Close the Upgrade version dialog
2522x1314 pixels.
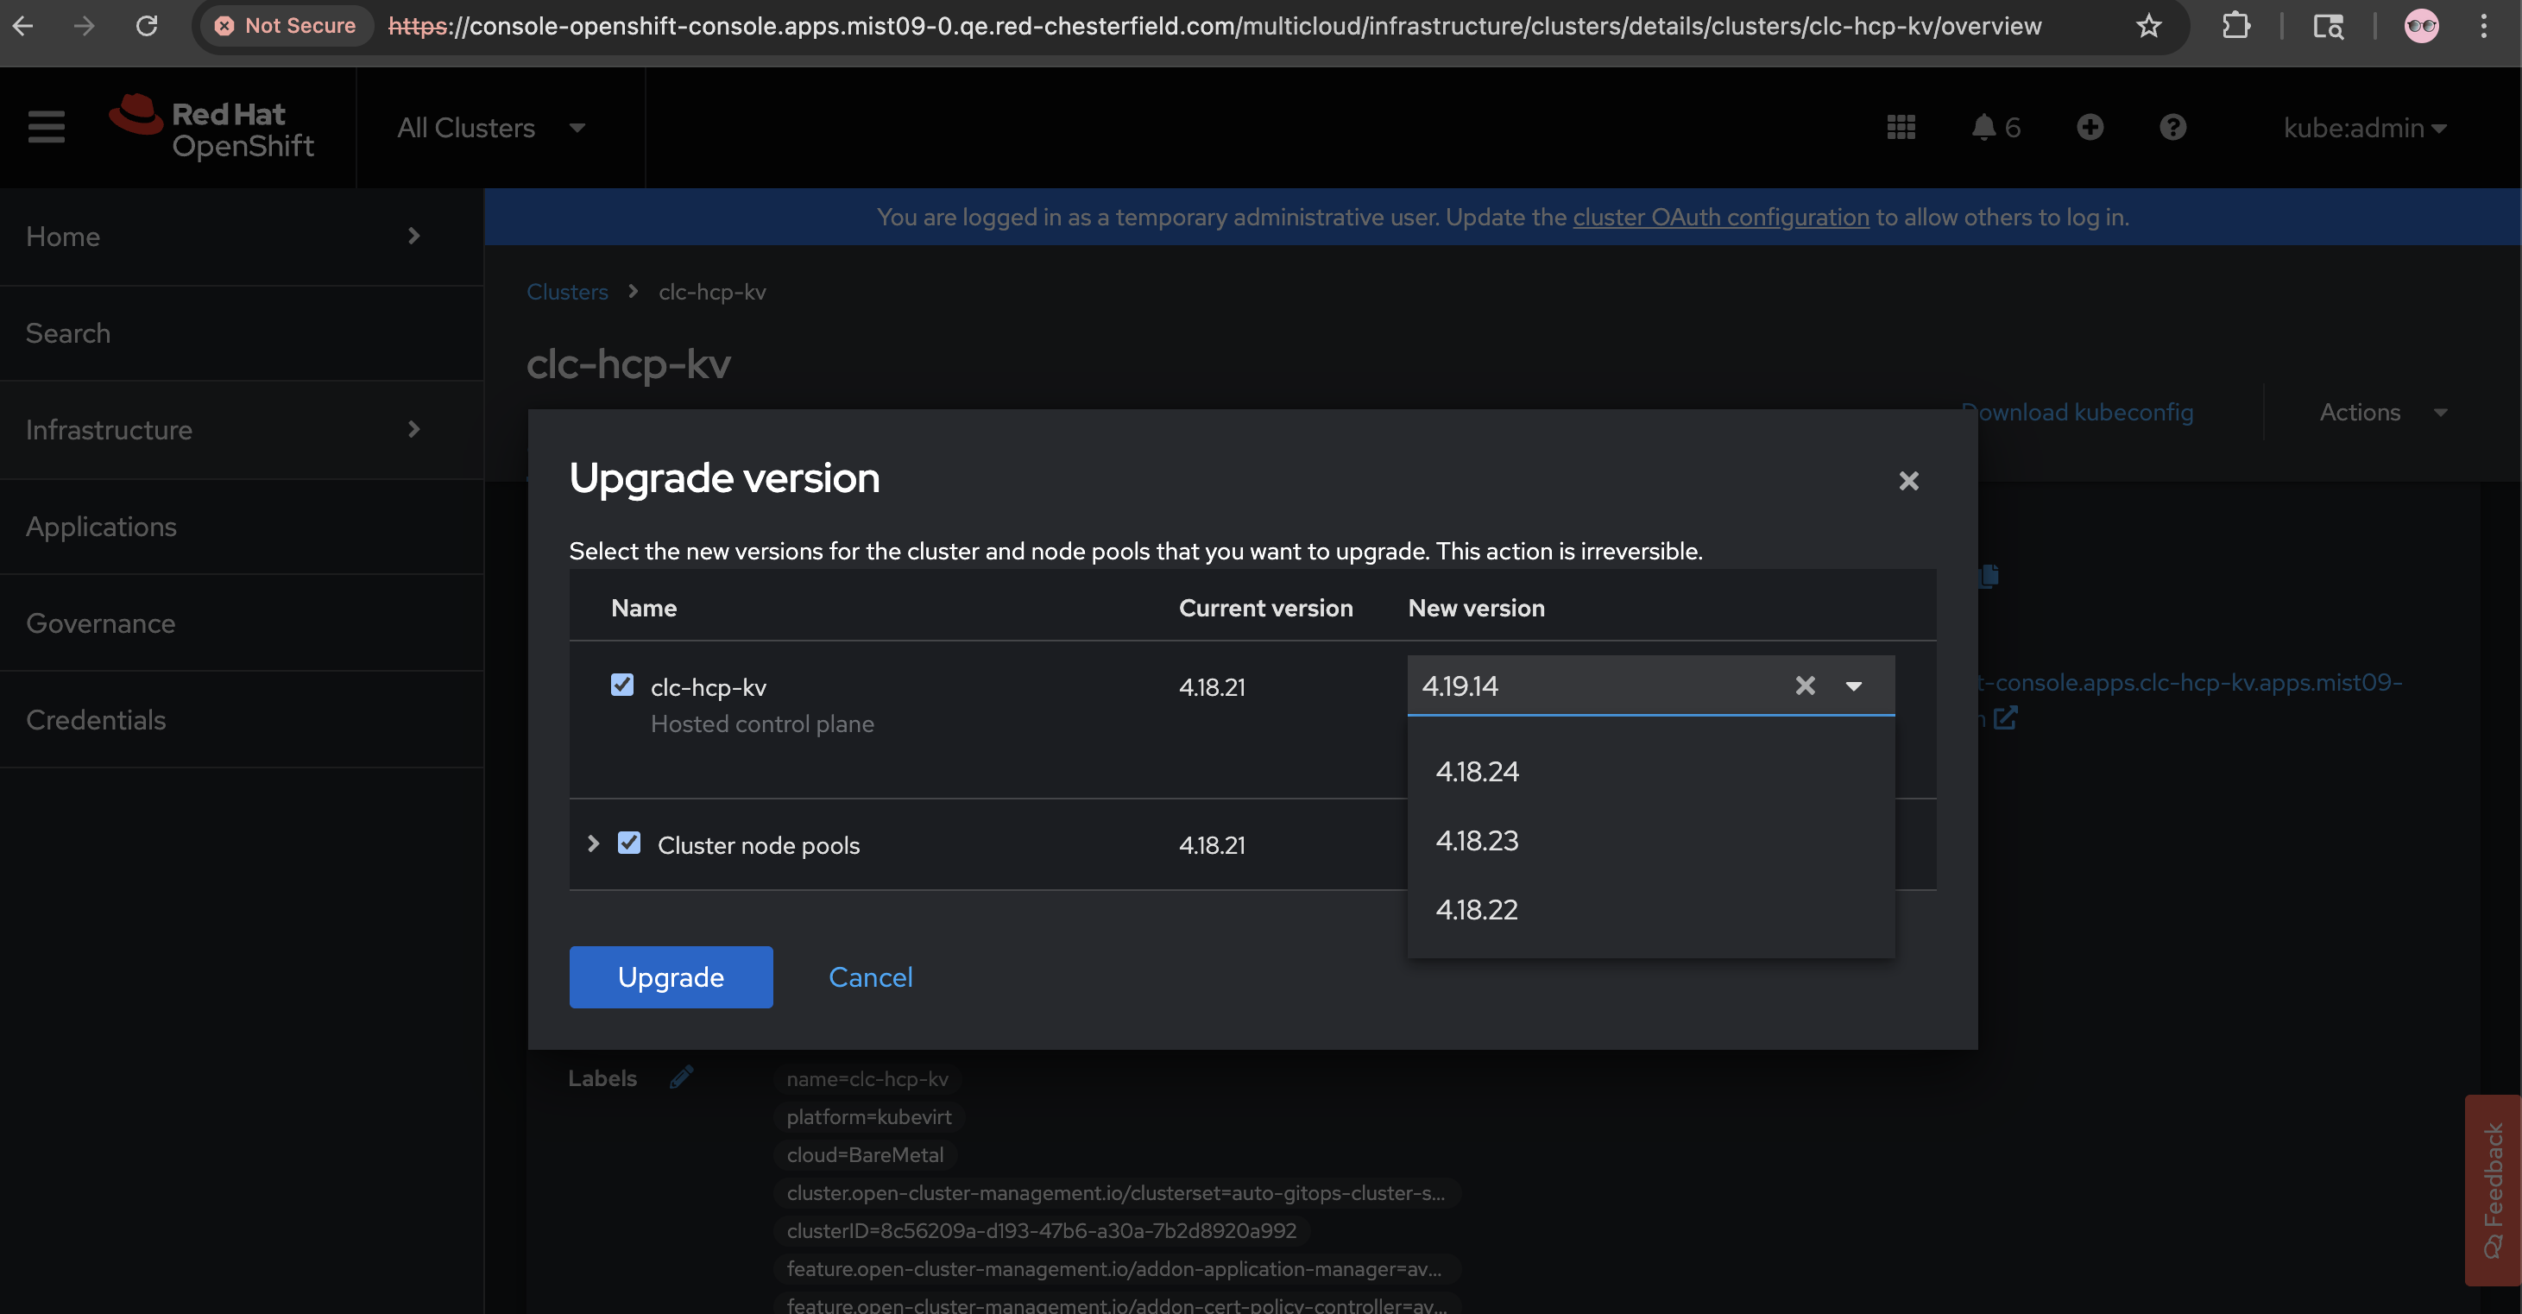pos(1908,481)
